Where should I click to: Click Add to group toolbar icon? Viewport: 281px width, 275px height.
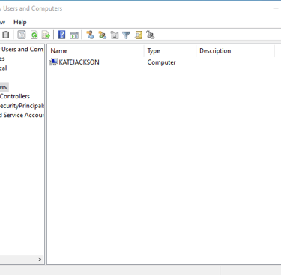pyautogui.click(x=150, y=35)
